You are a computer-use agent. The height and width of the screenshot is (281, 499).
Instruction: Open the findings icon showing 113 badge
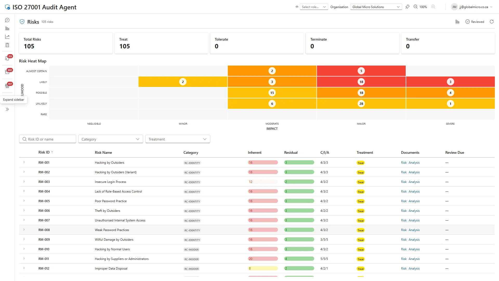point(7,58)
